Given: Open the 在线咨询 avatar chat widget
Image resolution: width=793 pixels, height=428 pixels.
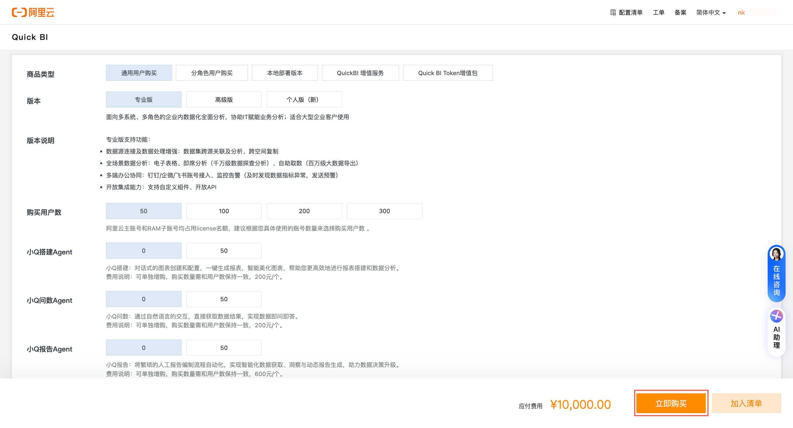Looking at the screenshot, I should click(x=776, y=254).
